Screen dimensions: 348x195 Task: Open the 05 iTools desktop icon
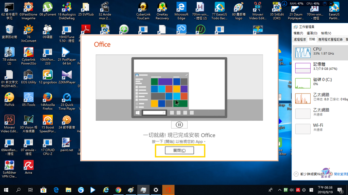coord(29,99)
